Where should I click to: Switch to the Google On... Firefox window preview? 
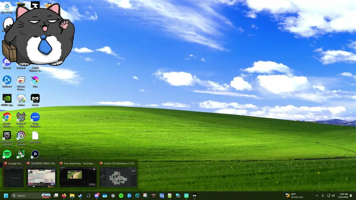[x=13, y=174]
